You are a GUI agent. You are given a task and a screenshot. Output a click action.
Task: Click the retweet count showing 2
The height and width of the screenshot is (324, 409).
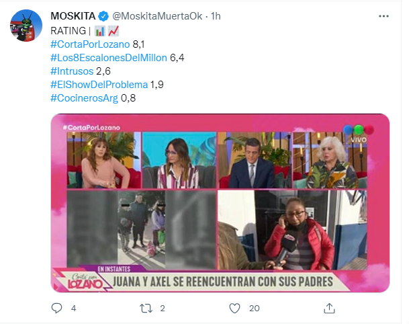[163, 309]
